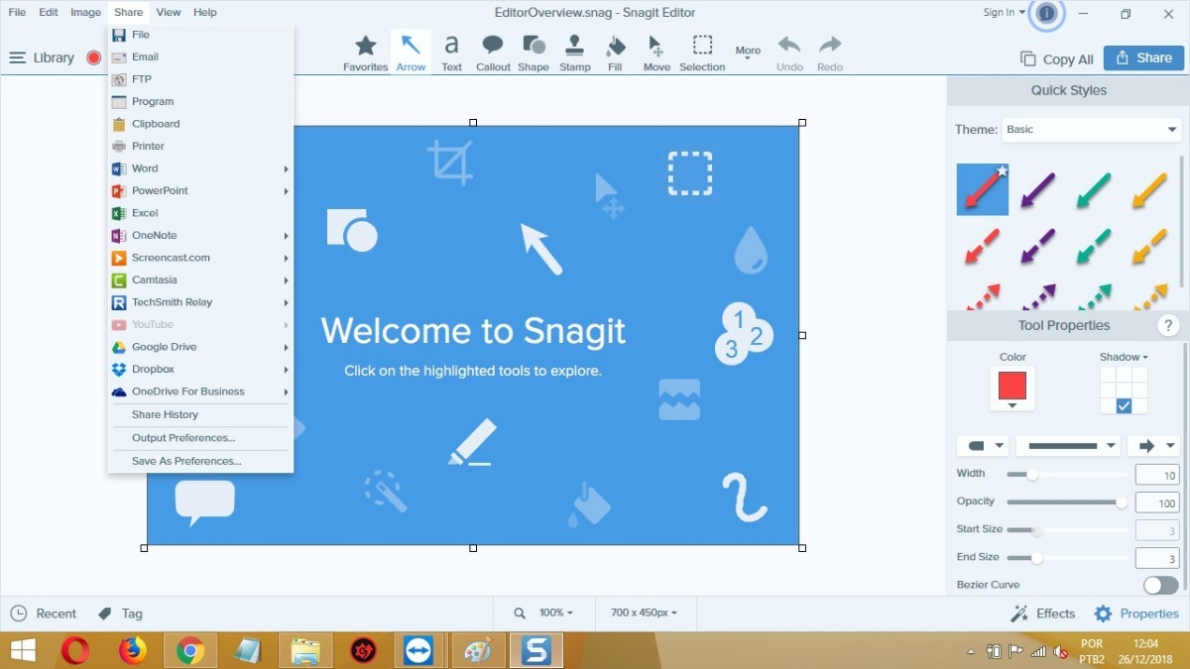Image resolution: width=1190 pixels, height=669 pixels.
Task: Toggle the Bezier Curve switch
Action: 1161,585
